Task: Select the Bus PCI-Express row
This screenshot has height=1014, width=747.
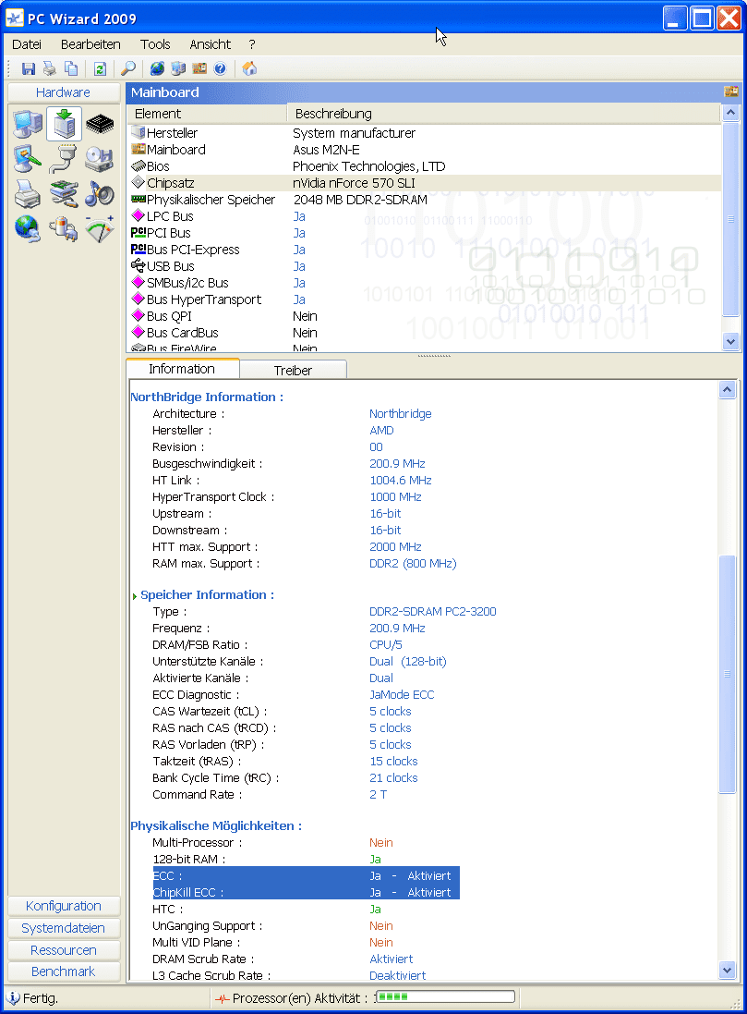Action: pyautogui.click(x=425, y=250)
